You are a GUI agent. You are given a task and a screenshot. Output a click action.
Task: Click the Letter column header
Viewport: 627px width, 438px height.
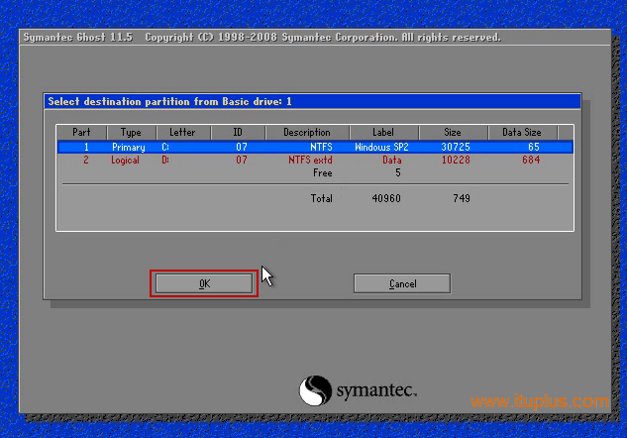pos(182,133)
